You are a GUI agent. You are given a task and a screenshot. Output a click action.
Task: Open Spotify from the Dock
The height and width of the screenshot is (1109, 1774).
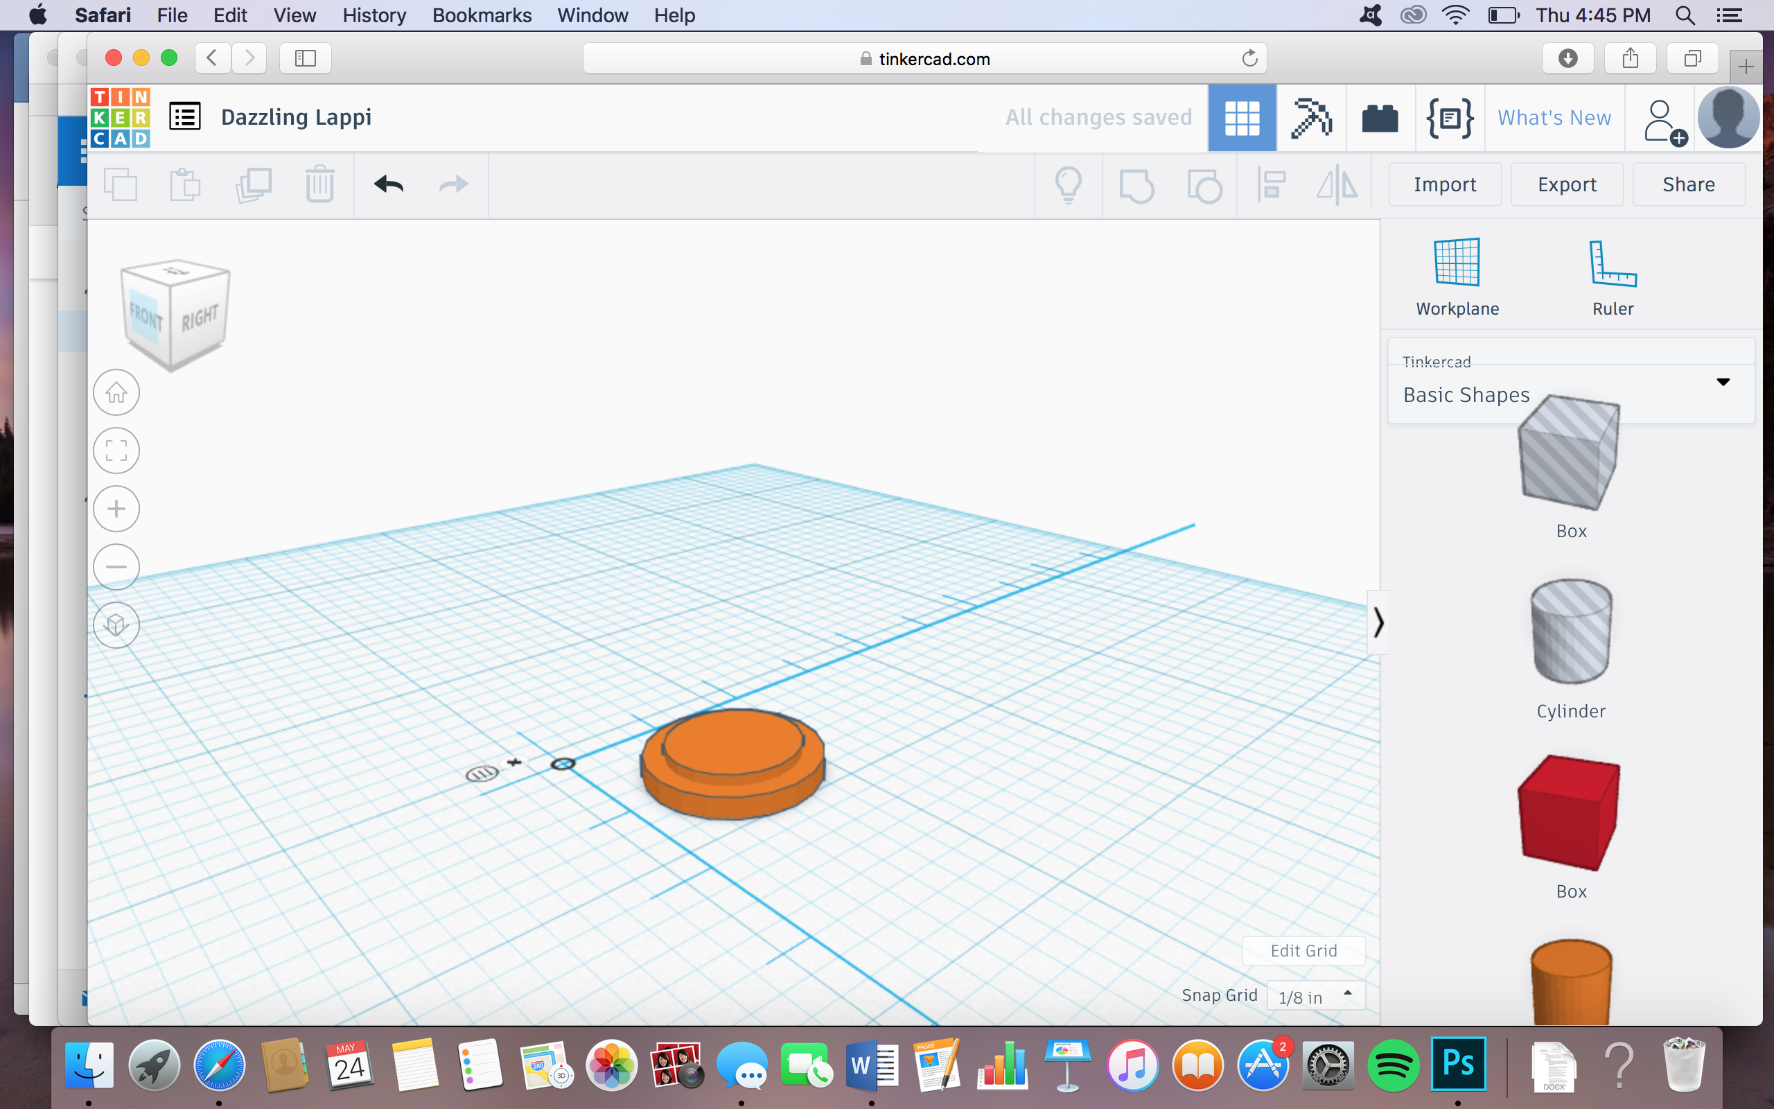pyautogui.click(x=1392, y=1065)
